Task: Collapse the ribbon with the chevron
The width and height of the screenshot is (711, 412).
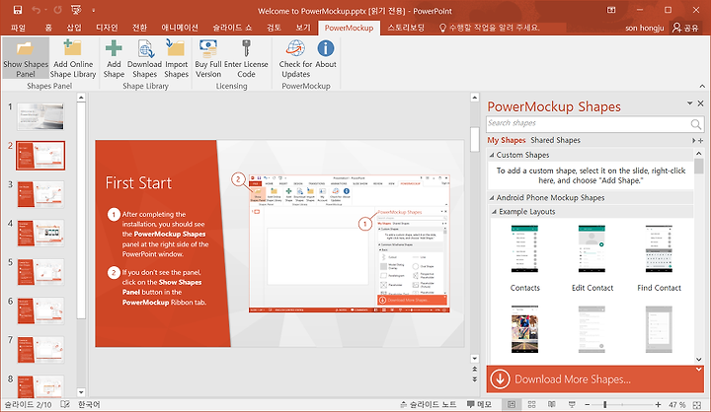Action: (702, 86)
